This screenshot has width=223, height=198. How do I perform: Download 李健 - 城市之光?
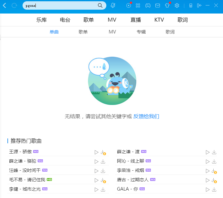click(103, 190)
